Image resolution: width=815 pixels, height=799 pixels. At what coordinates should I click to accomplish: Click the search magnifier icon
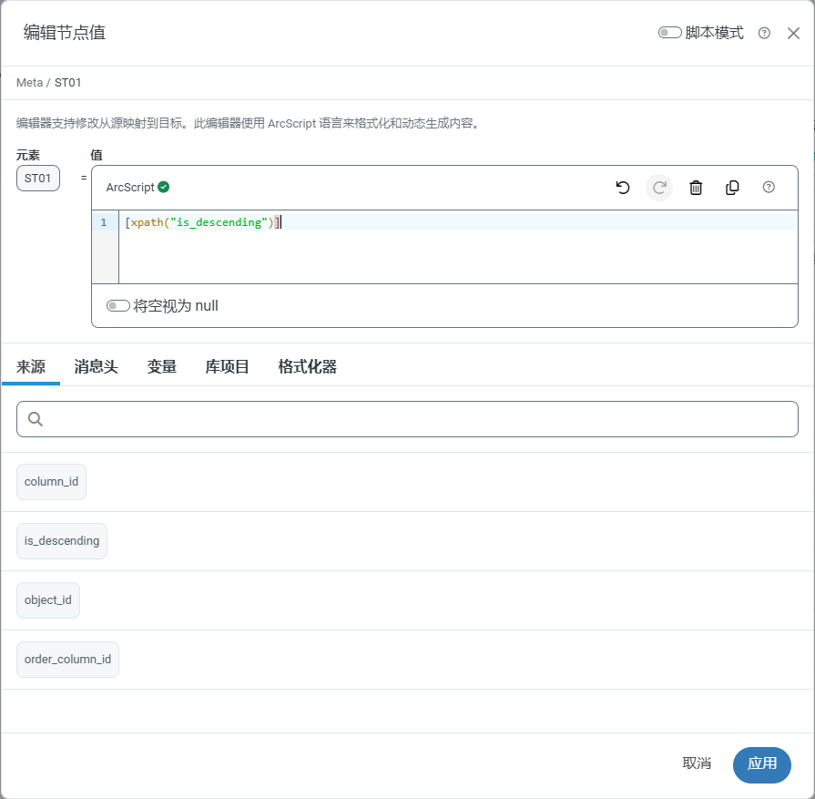36,419
